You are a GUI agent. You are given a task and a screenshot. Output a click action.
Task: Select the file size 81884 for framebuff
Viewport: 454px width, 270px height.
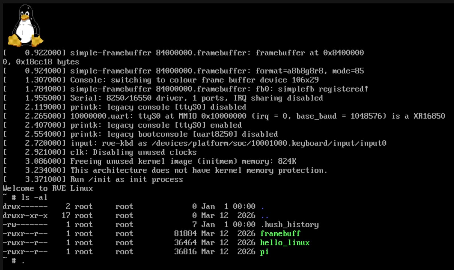tap(185, 234)
